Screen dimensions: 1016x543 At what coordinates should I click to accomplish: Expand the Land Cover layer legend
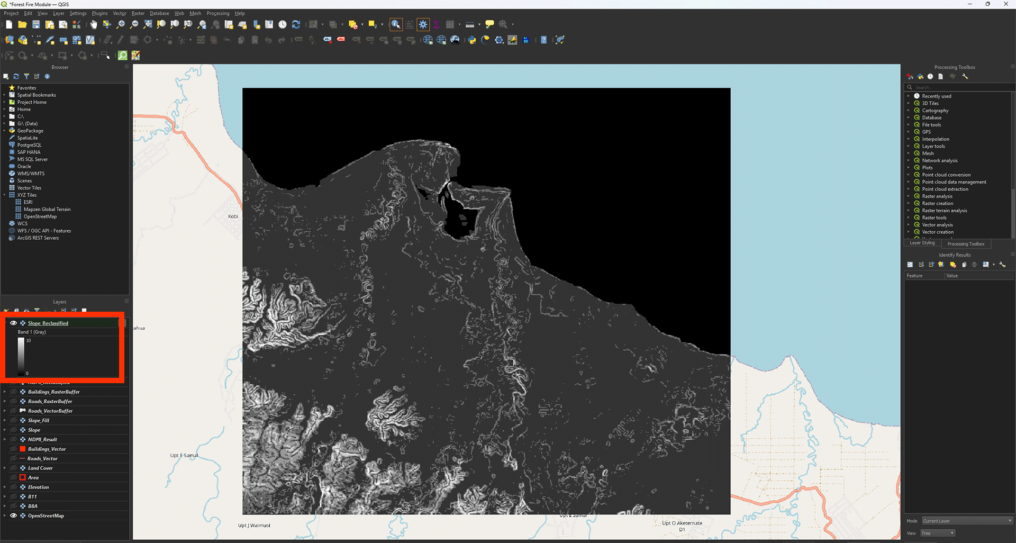tap(5, 468)
